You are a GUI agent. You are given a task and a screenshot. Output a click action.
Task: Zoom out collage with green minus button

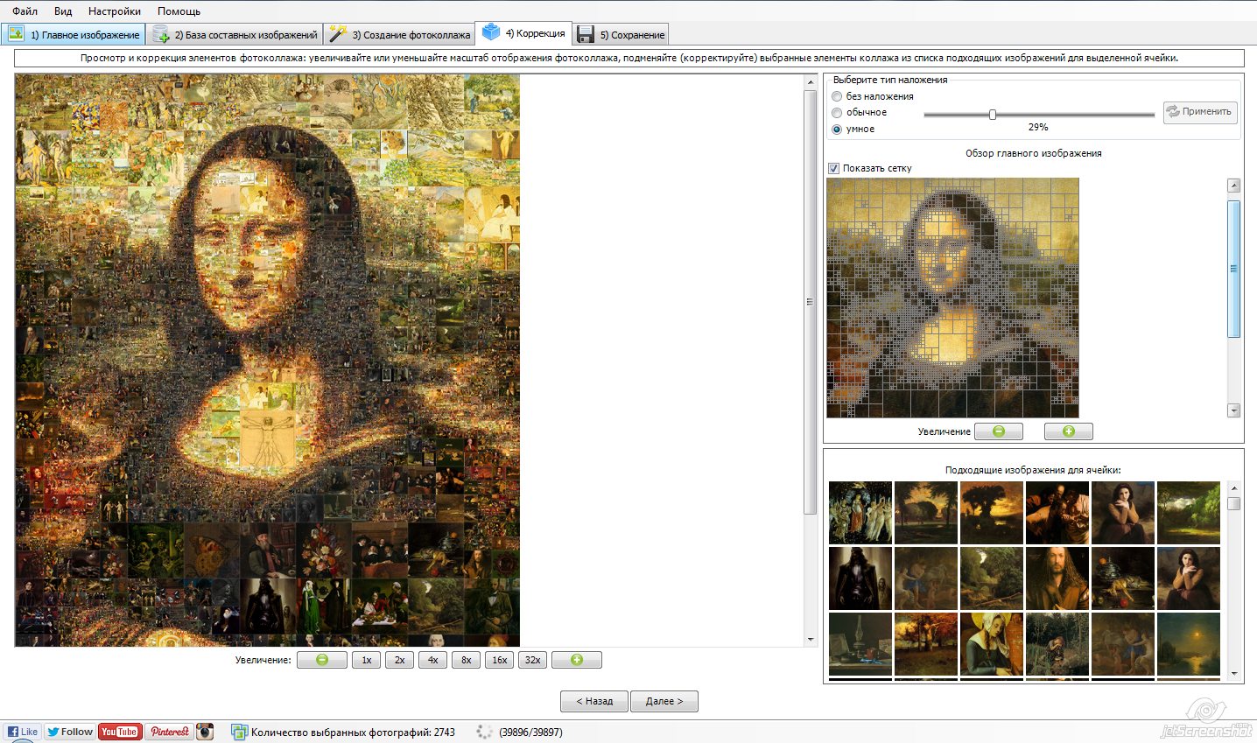click(322, 660)
